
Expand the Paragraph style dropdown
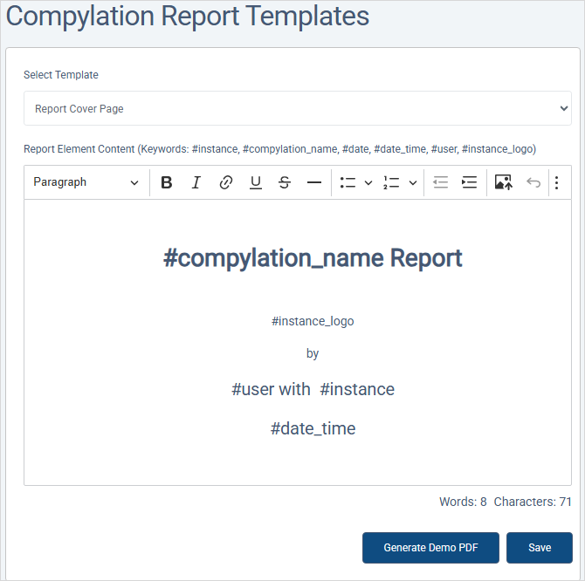[x=86, y=182]
